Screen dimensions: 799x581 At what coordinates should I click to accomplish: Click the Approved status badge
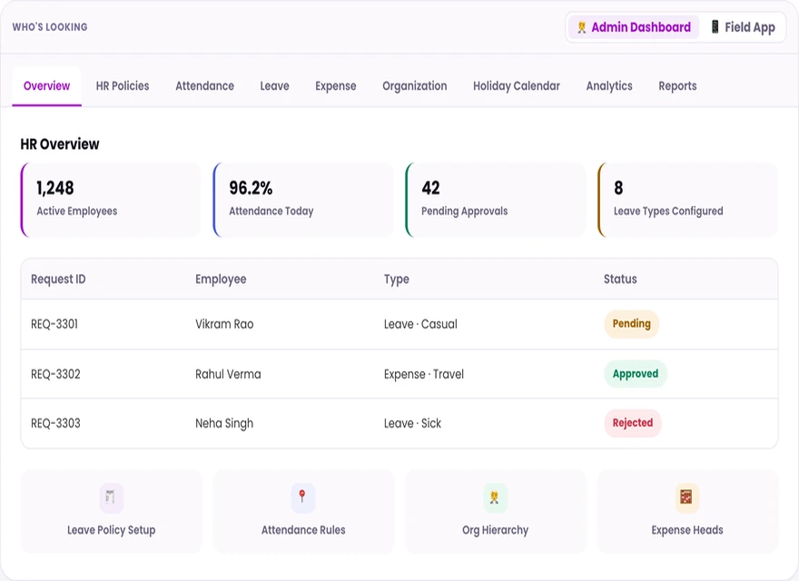tap(636, 374)
